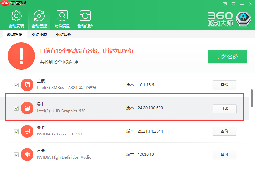This screenshot has height=178, width=255.
Task: Click version text 24.20.100.6291
Action: [x=151, y=108]
